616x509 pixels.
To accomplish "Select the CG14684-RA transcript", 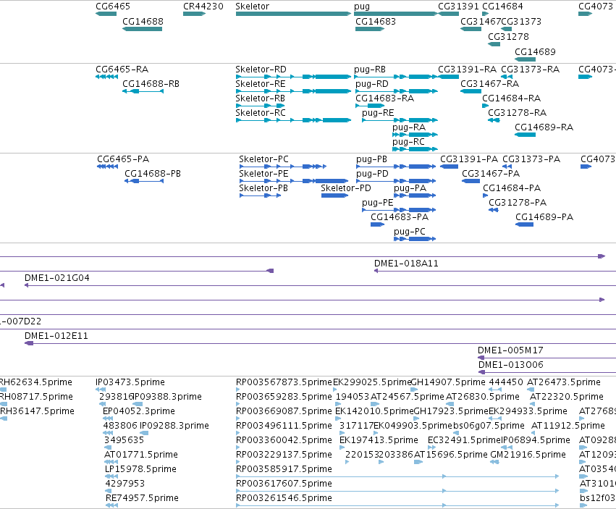I will coord(485,106).
